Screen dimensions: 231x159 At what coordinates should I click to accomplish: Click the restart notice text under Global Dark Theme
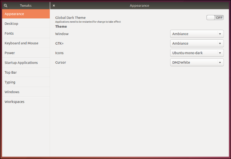coord(88,22)
